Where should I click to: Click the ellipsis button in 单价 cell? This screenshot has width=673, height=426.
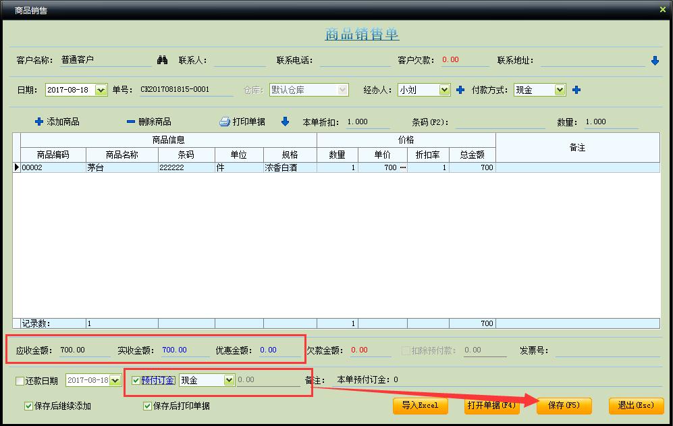[x=403, y=167]
